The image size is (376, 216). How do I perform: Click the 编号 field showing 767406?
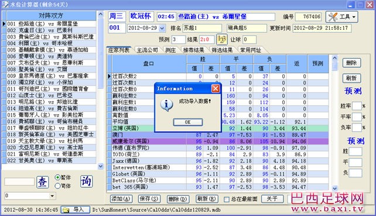[x=309, y=17]
